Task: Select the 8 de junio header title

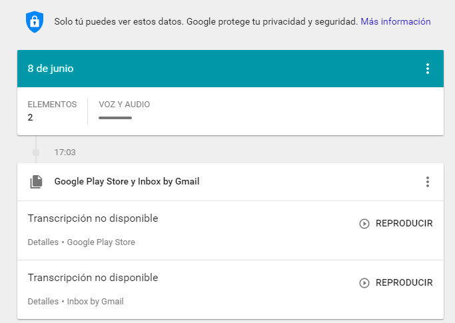Action: tap(51, 69)
